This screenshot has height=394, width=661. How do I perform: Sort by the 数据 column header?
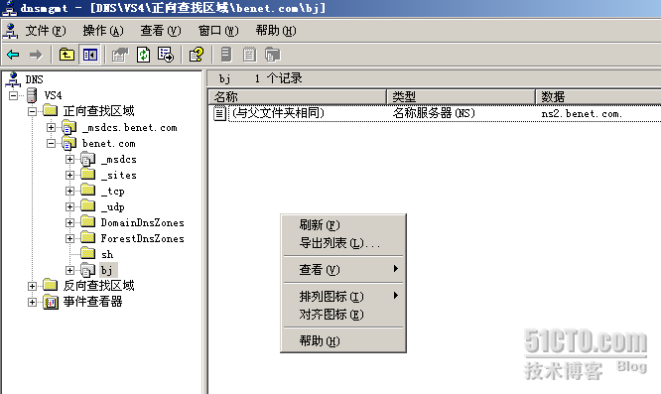click(x=598, y=97)
